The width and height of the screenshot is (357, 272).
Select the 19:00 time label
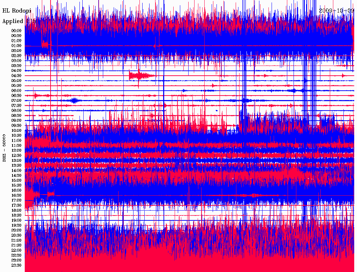coord(16,220)
